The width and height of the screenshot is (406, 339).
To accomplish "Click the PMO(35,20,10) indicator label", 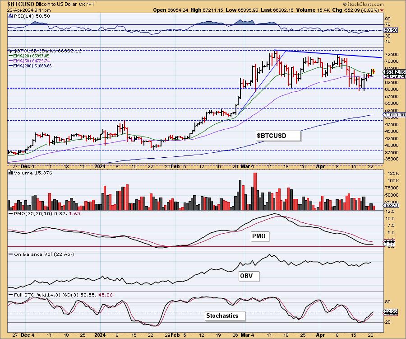I will (x=44, y=213).
